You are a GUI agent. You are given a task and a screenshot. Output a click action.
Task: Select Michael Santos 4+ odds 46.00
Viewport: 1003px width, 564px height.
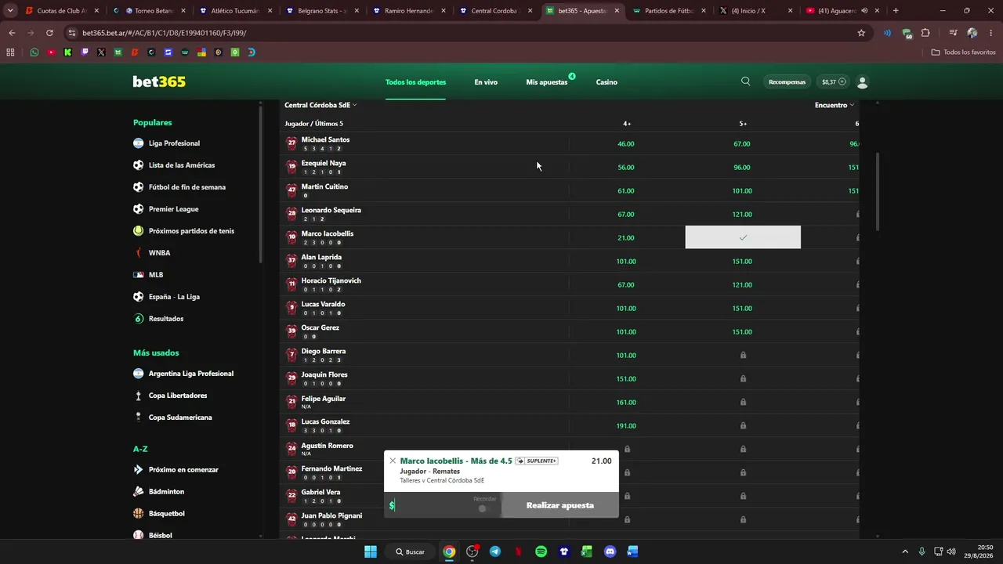626,143
